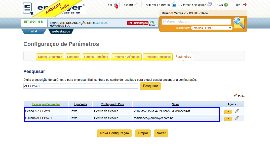Click the Sair logout arrow icon

coord(244,5)
